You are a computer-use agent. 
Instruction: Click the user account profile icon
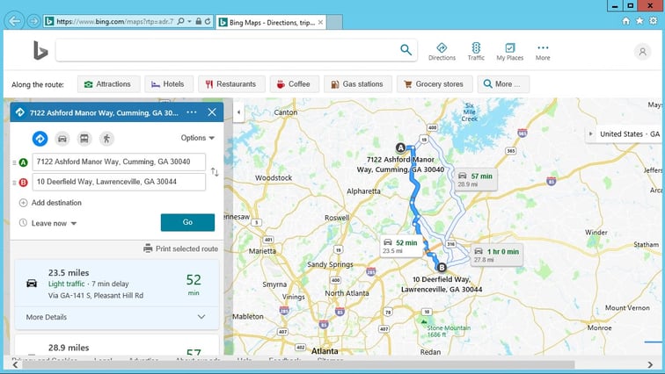[642, 52]
